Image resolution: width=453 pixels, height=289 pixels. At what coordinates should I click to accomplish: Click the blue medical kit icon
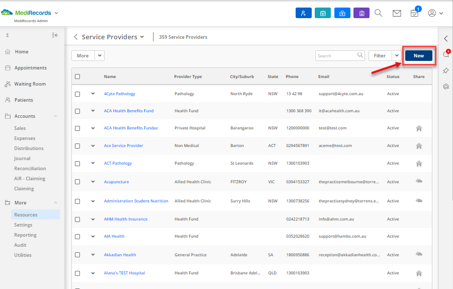pos(342,13)
